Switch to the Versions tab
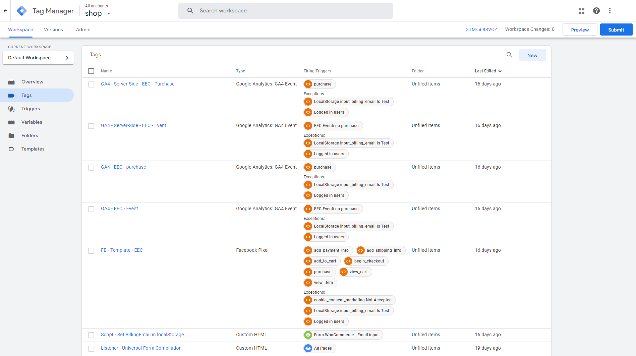The width and height of the screenshot is (636, 356). 53,29
